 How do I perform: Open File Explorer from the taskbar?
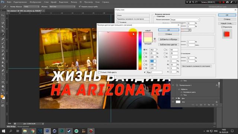(25, 131)
